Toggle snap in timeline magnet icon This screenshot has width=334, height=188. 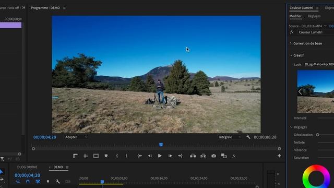(28, 181)
